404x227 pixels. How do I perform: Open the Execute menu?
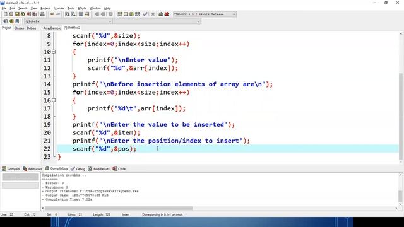tap(59, 8)
